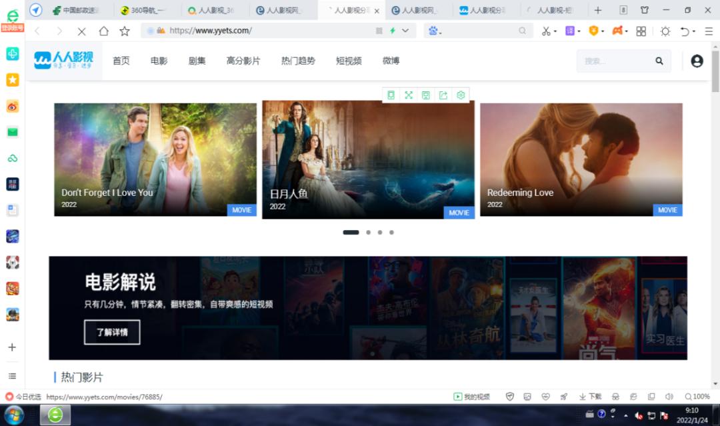Click 今日优选 in the status bar
Image resolution: width=720 pixels, height=426 pixels.
tap(23, 397)
